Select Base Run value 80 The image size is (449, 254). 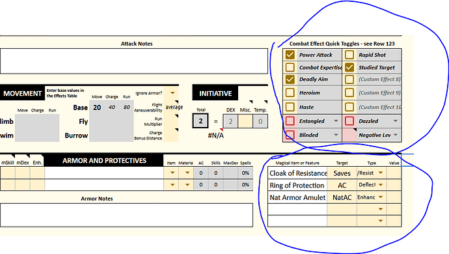127,107
